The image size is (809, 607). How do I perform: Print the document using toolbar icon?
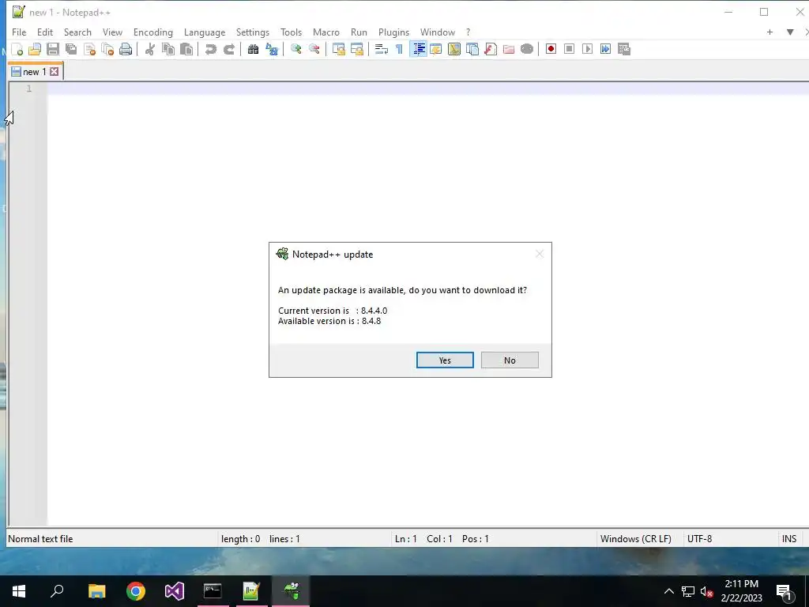click(126, 49)
